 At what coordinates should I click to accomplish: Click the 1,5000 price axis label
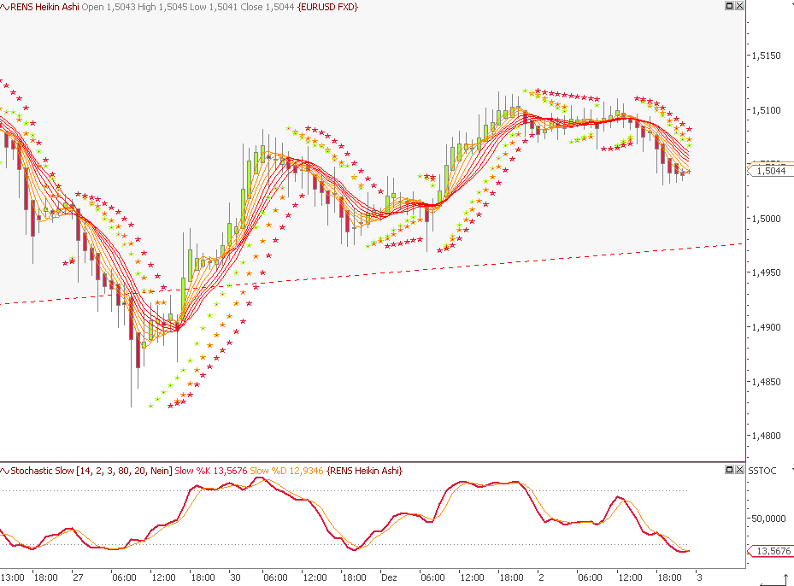pyautogui.click(x=766, y=219)
